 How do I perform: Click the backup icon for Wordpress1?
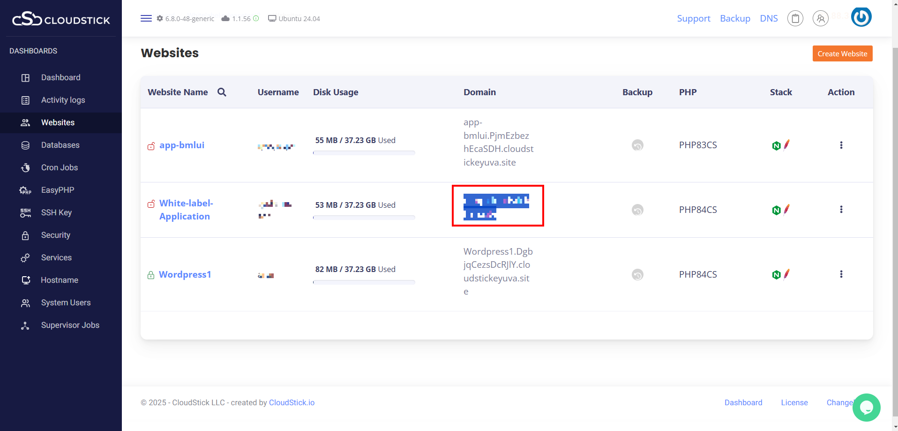tap(637, 274)
